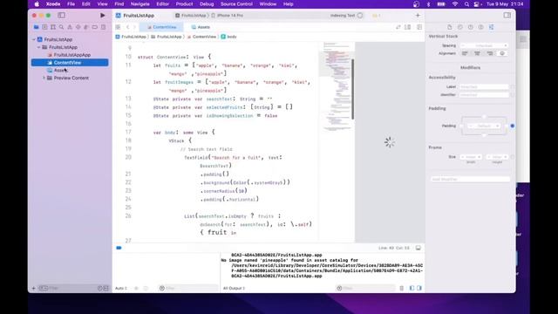Go back with the left chevron
Viewport: 558px width, 314px height.
pyautogui.click(x=128, y=27)
